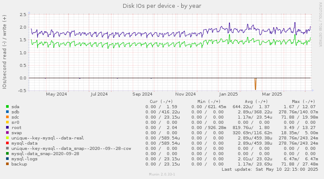
Task: Click the 'Min (-/+)' column header
Action: tap(209, 101)
